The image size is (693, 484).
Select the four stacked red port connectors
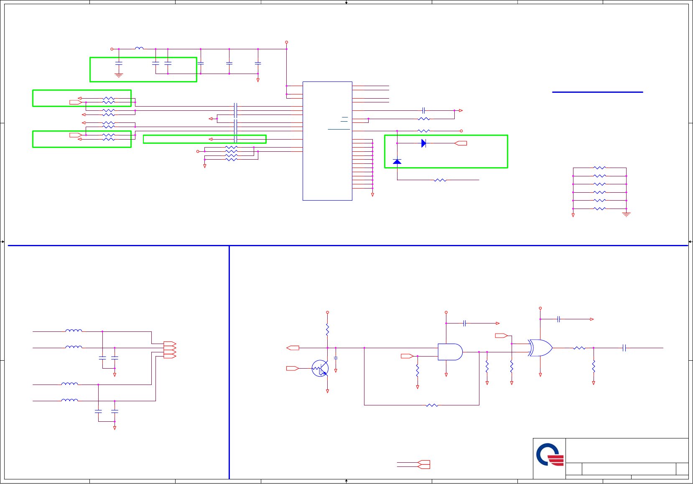170,350
